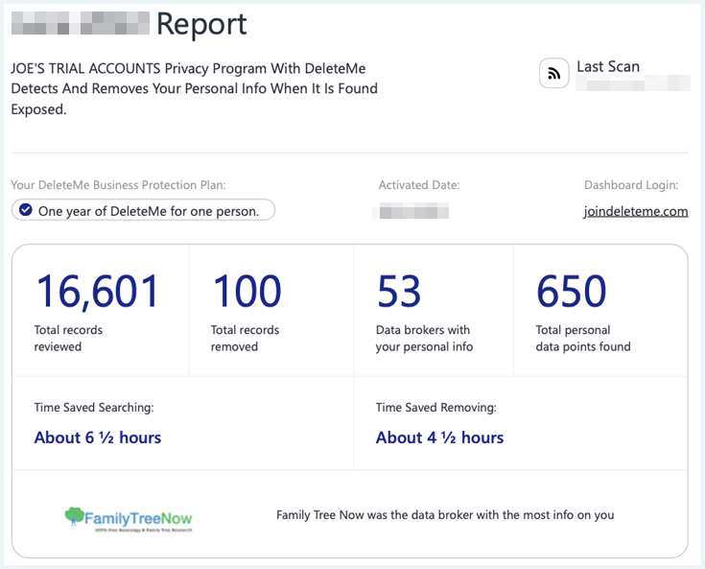Select the one-year DeleteMe plan pill

tap(143, 210)
